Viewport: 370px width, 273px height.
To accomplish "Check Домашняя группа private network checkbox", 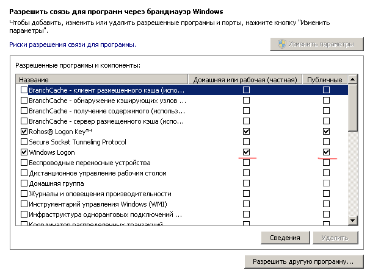I will 246,183.
